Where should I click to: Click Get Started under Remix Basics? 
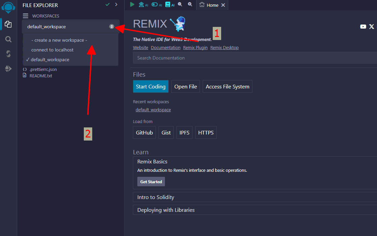pyautogui.click(x=151, y=182)
